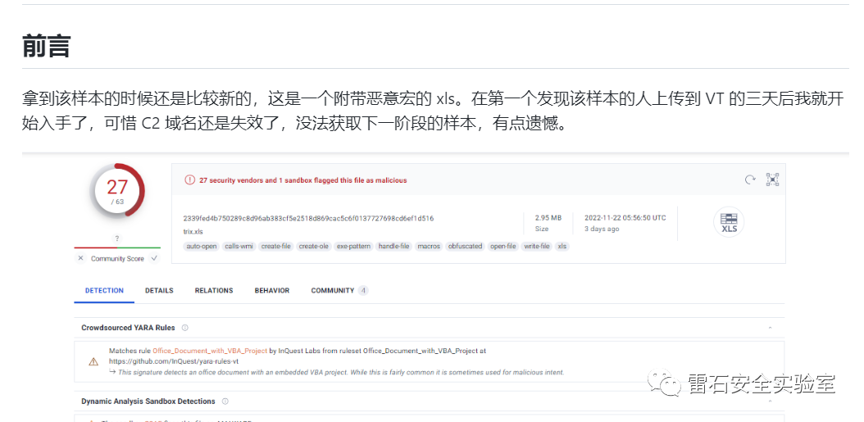The height and width of the screenshot is (422, 864).
Task: Switch to the DETECTION tab
Action: tap(104, 290)
